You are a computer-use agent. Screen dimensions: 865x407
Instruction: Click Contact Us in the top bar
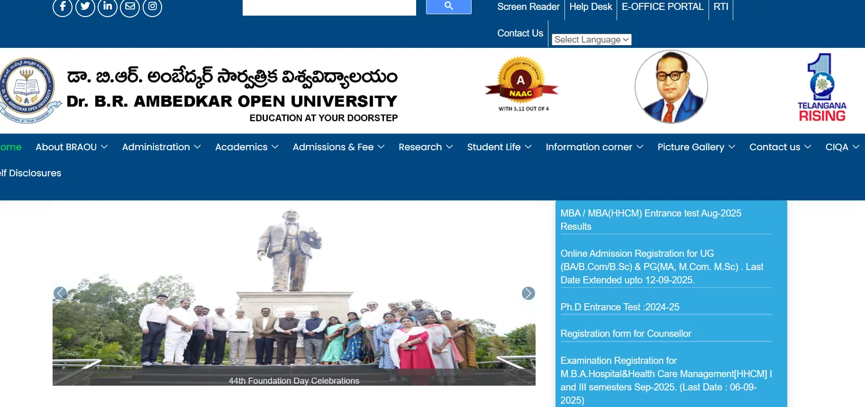[520, 33]
